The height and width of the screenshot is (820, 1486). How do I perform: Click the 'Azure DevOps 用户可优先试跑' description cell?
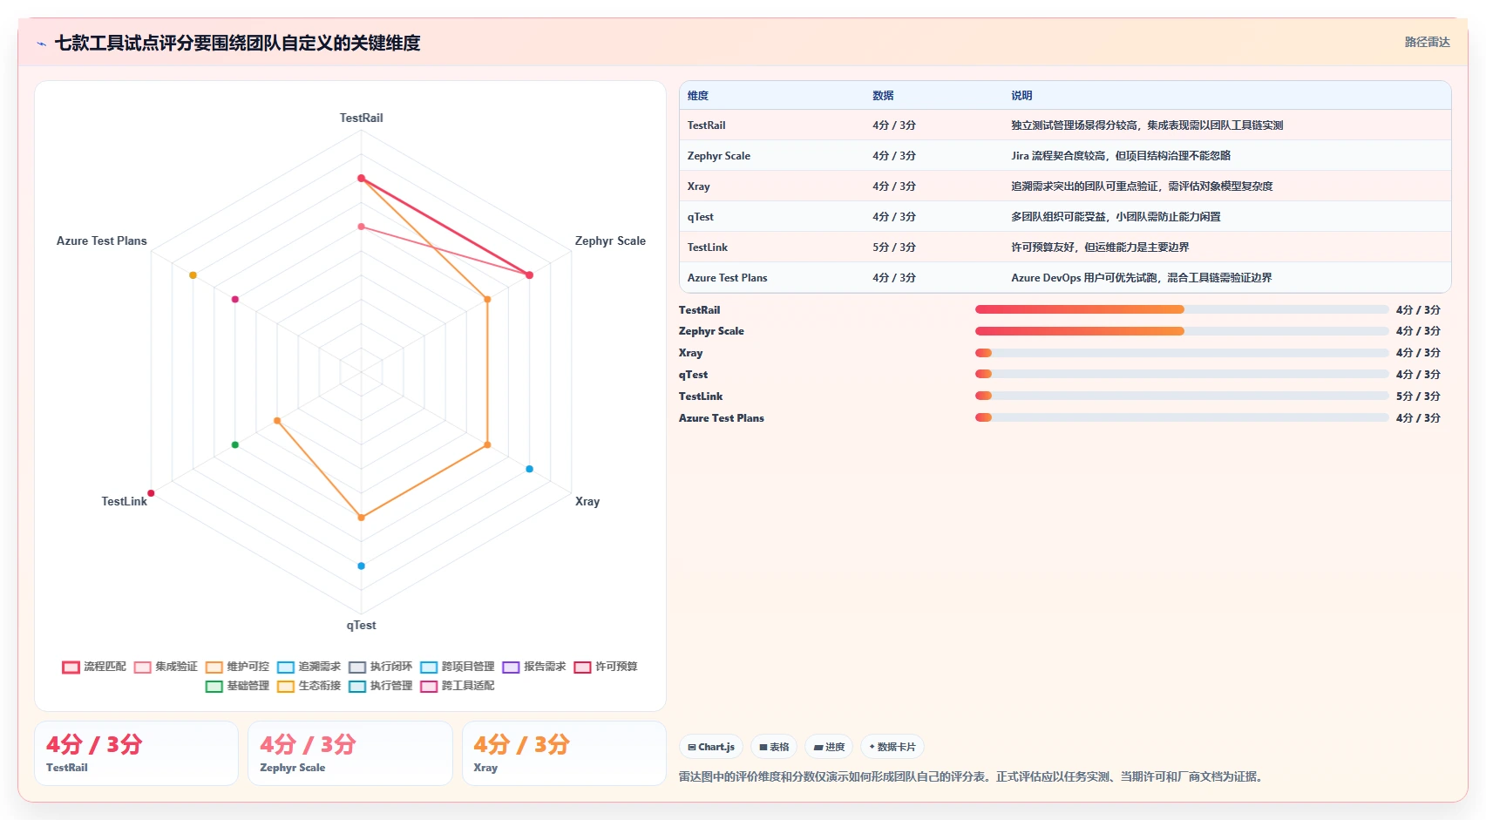point(1141,278)
